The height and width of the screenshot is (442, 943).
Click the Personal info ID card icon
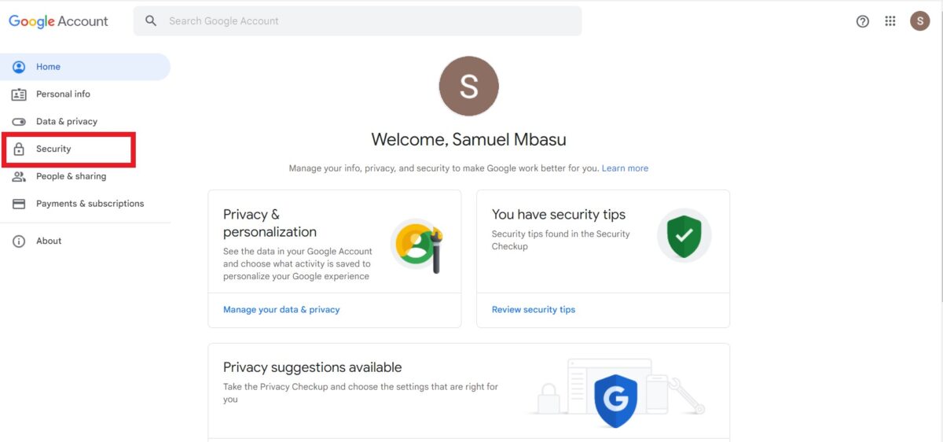click(x=19, y=94)
